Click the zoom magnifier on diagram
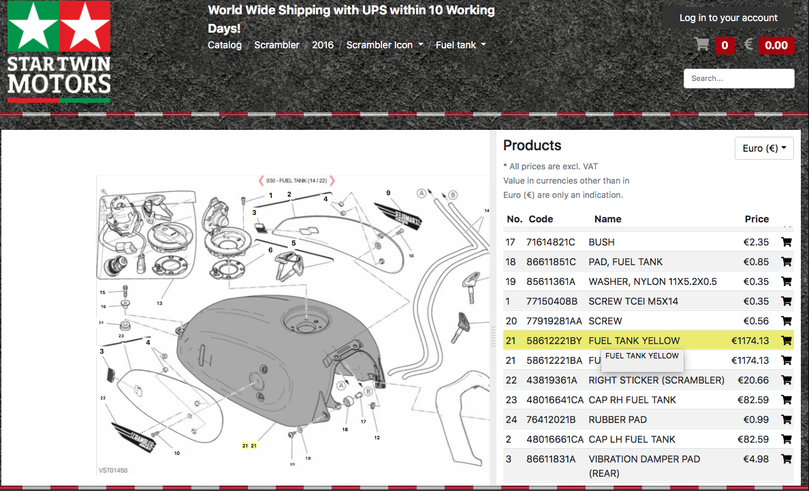The width and height of the screenshot is (809, 491). [x=104, y=191]
